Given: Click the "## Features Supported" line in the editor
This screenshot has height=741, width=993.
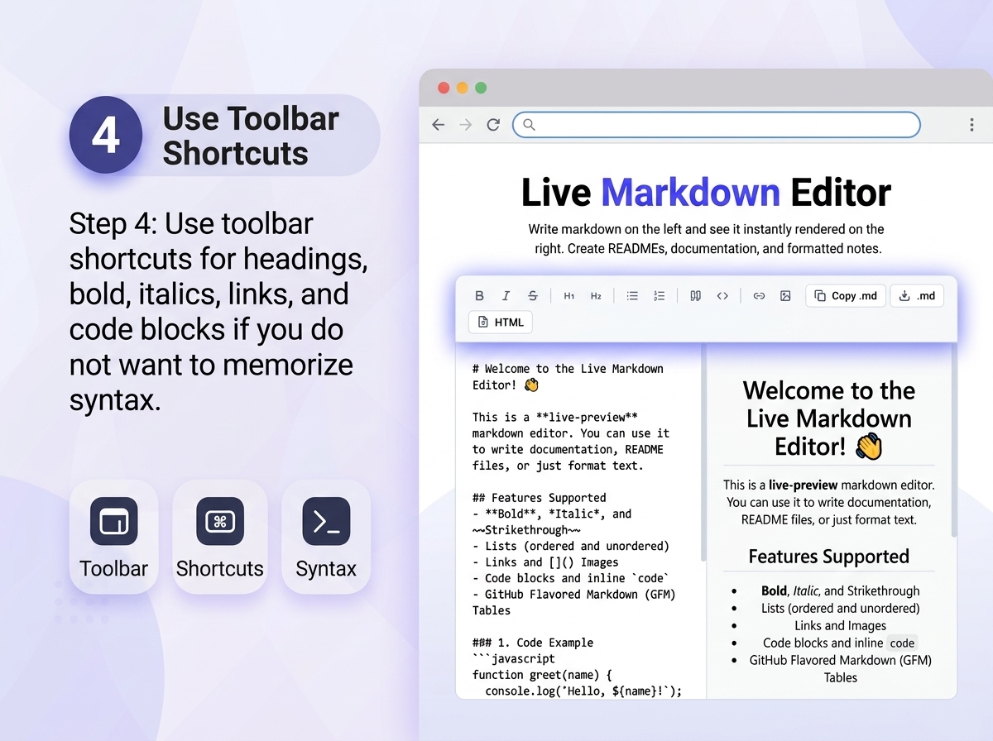Looking at the screenshot, I should pos(540,498).
